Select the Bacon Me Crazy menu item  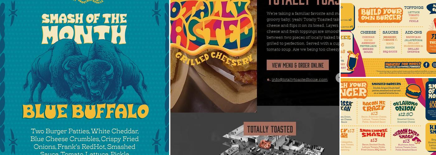pos(374,112)
